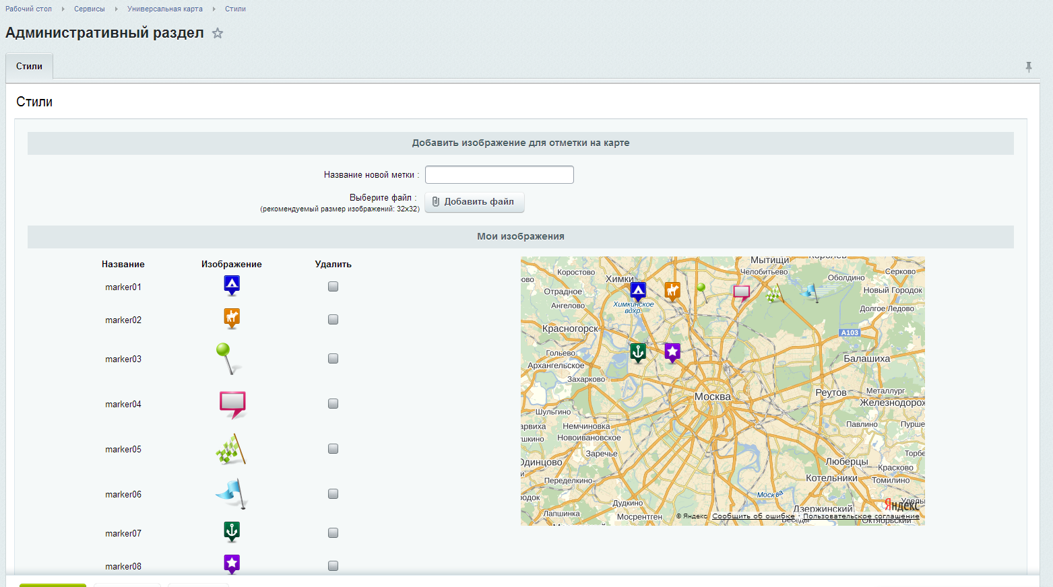Check the delete box for marker01
This screenshot has height=587, width=1053.
[333, 286]
